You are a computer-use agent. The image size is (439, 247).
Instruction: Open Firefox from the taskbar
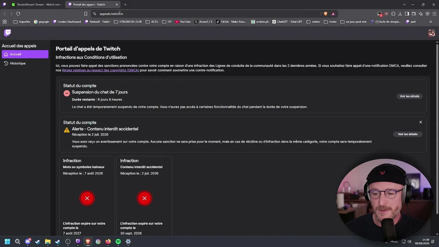click(108, 242)
